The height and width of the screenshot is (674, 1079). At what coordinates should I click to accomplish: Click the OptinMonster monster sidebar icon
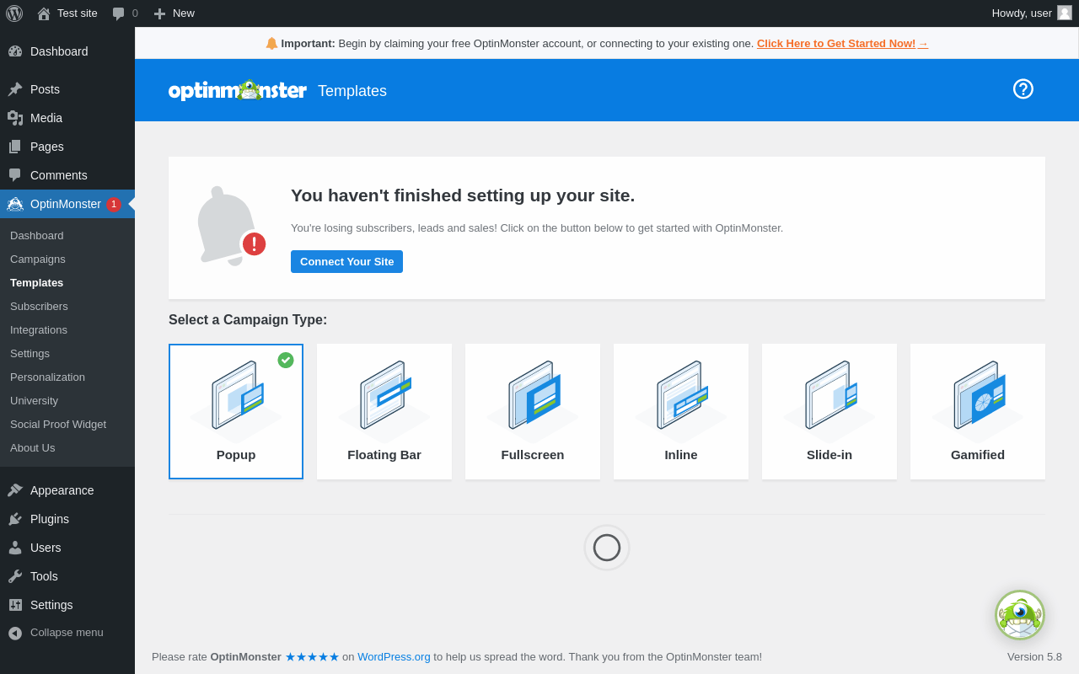coord(15,204)
